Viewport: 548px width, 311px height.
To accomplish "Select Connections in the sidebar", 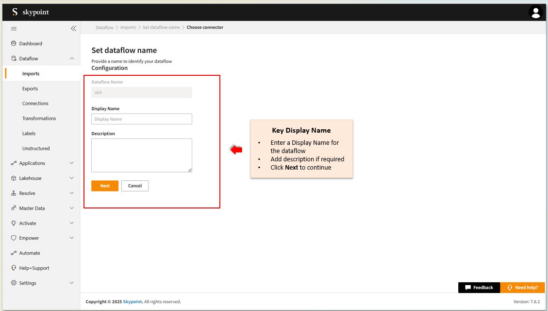I will point(35,104).
